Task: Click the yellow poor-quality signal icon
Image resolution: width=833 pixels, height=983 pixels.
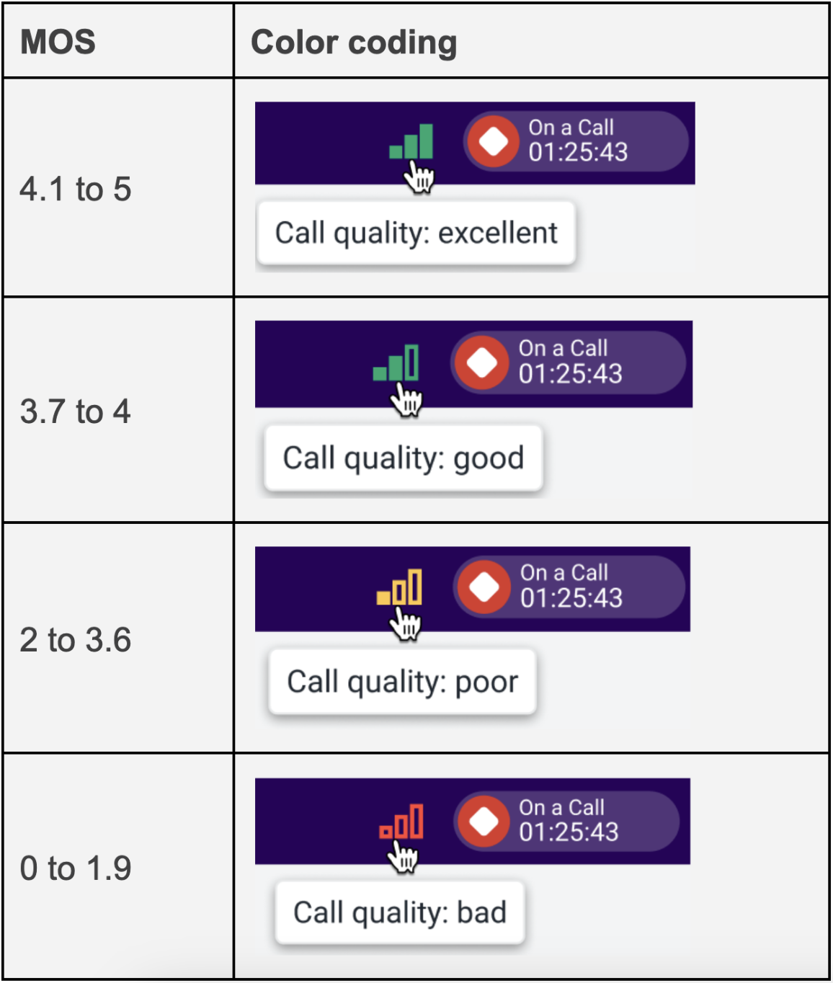Action: (399, 587)
